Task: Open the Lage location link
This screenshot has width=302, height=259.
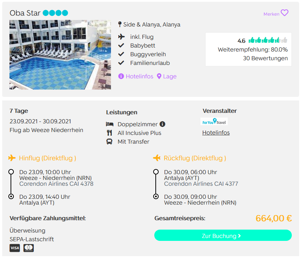Action: point(170,77)
